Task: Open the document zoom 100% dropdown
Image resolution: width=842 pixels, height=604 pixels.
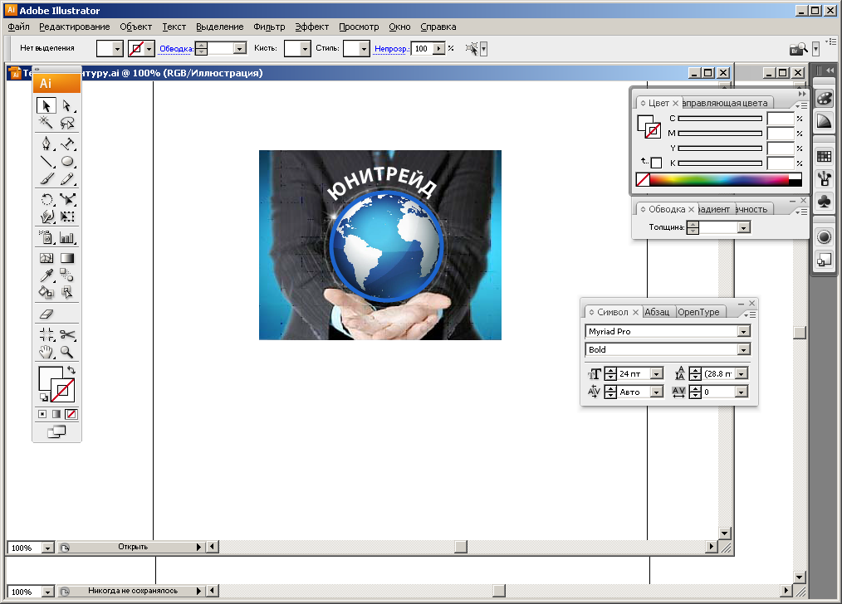Action: pos(48,548)
